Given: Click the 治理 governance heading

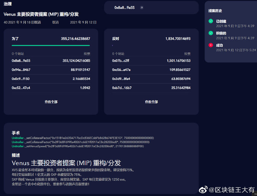Looking at the screenshot, I should [x=8, y=4].
